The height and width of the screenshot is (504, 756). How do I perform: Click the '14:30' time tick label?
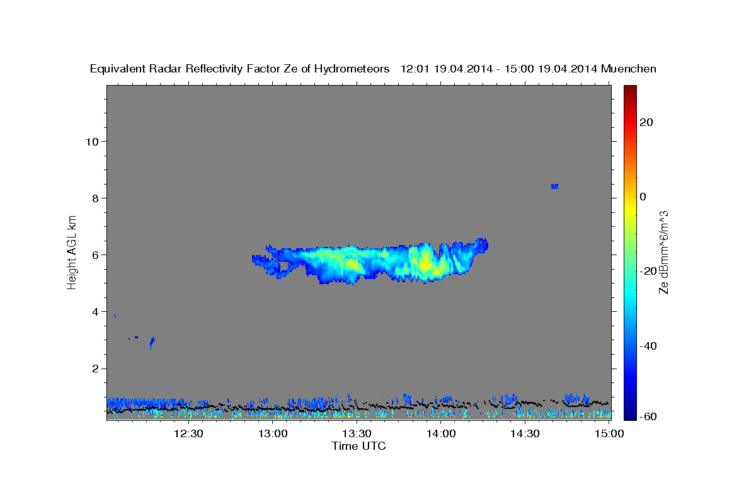tap(525, 434)
